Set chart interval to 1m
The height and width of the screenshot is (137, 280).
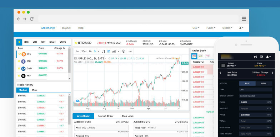[x=77, y=51]
